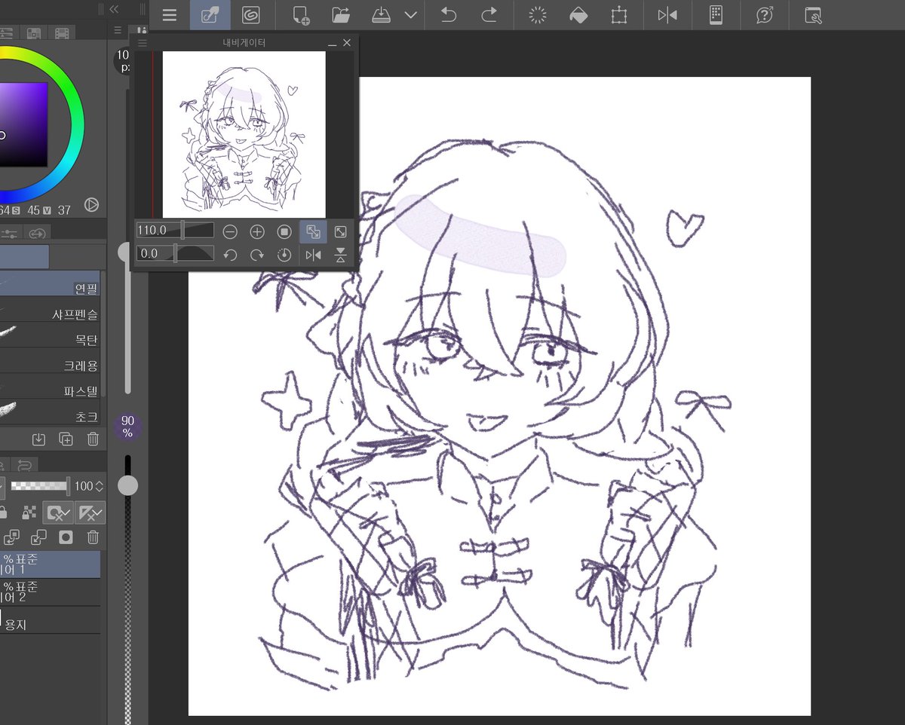The width and height of the screenshot is (905, 725).
Task: Switch to the film-strip color tab
Action: pyautogui.click(x=63, y=33)
